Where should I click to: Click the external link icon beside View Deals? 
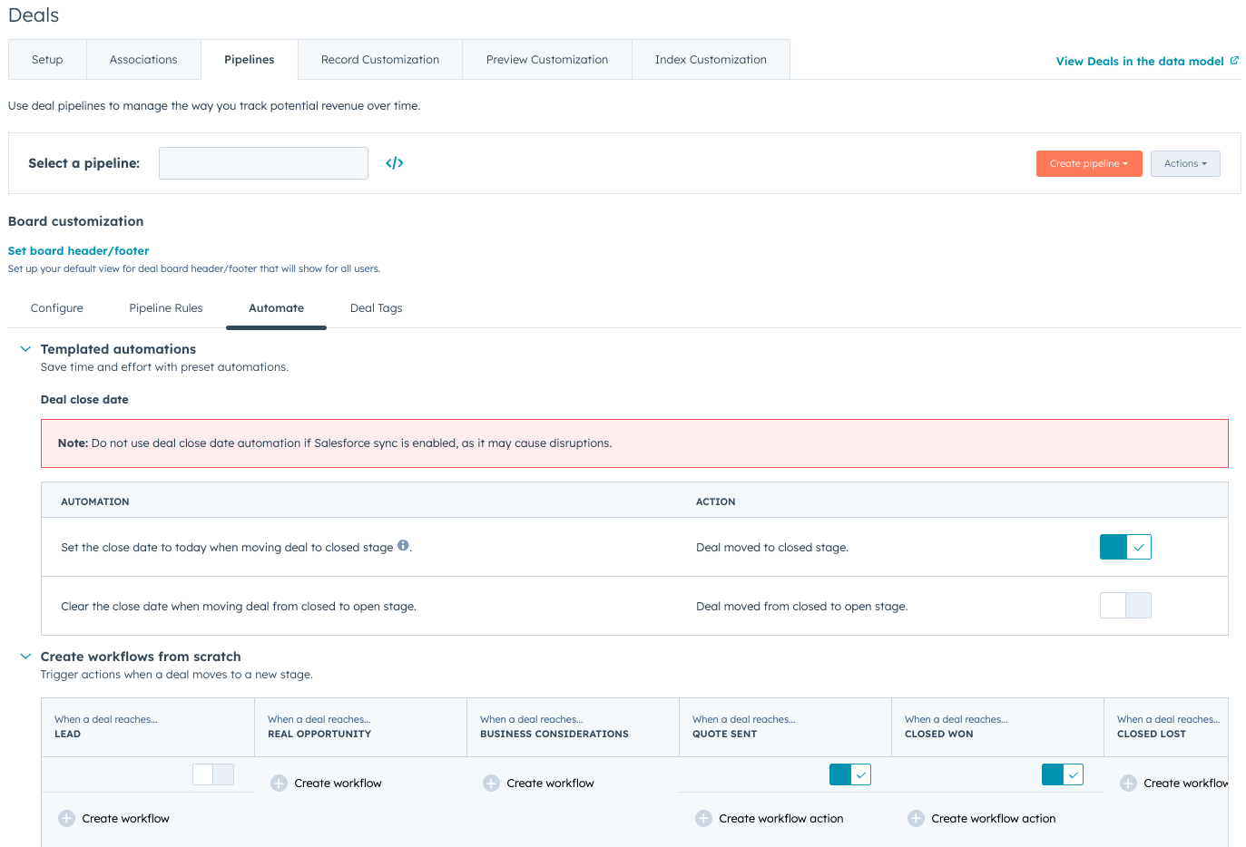tap(1233, 61)
